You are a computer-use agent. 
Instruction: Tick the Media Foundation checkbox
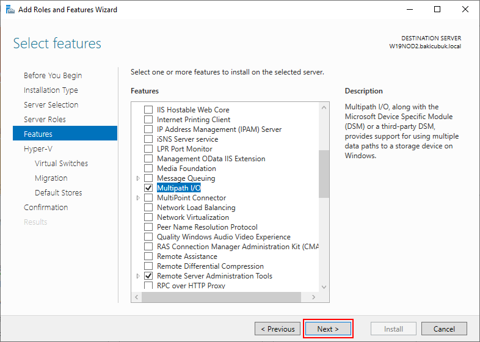click(148, 168)
